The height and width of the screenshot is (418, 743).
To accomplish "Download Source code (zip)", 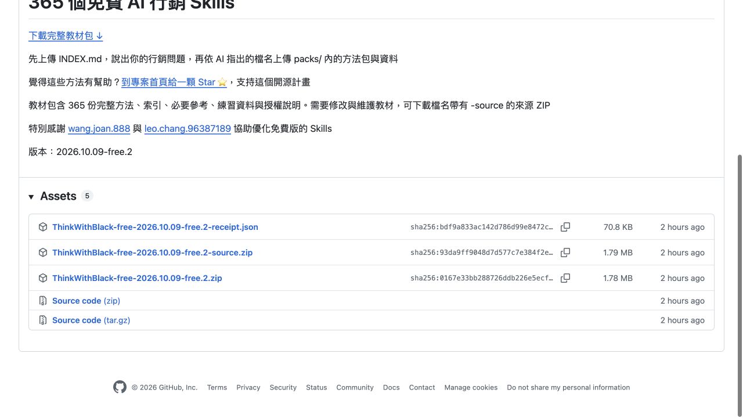I will 86,301.
